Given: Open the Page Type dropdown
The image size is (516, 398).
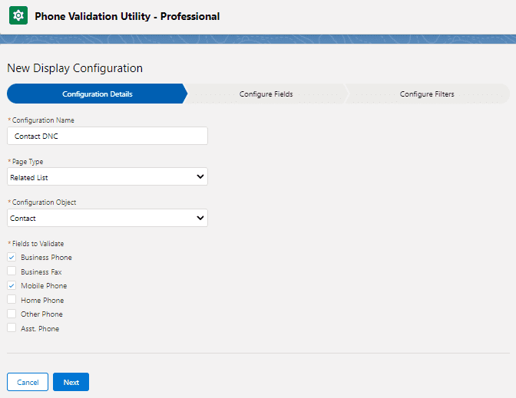Looking at the screenshot, I should [x=107, y=177].
